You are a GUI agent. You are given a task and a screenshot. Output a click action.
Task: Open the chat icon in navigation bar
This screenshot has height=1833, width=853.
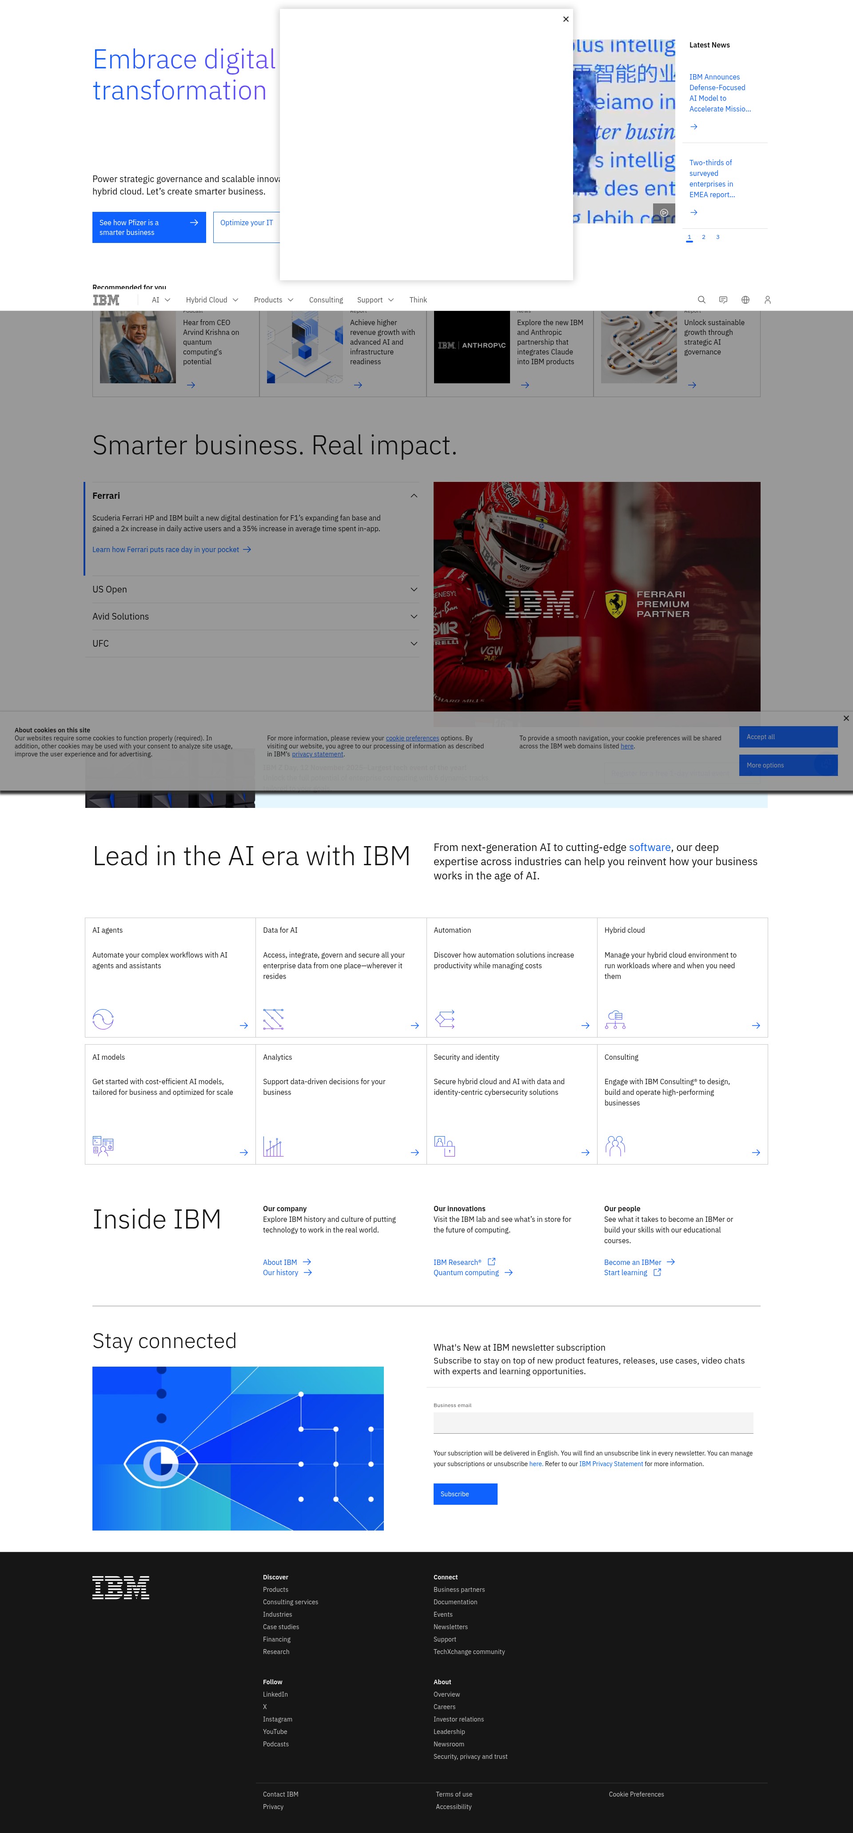pyautogui.click(x=723, y=299)
